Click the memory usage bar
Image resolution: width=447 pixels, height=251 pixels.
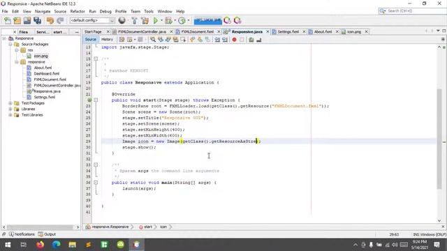pyautogui.click(x=208, y=20)
